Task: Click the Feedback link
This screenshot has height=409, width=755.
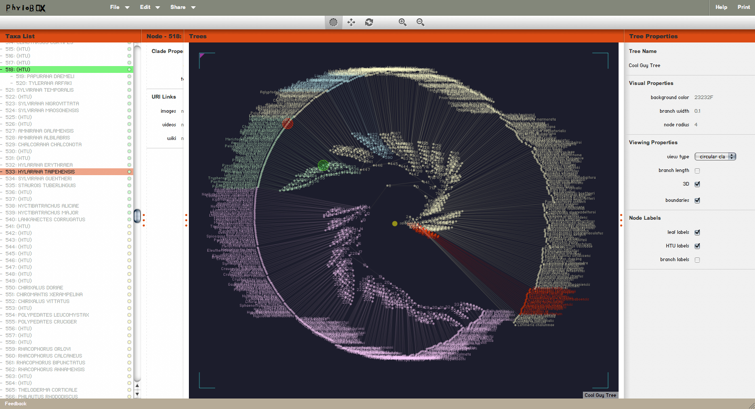Action: click(16, 404)
